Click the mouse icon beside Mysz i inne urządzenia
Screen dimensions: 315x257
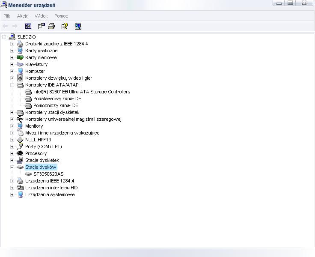click(x=20, y=133)
